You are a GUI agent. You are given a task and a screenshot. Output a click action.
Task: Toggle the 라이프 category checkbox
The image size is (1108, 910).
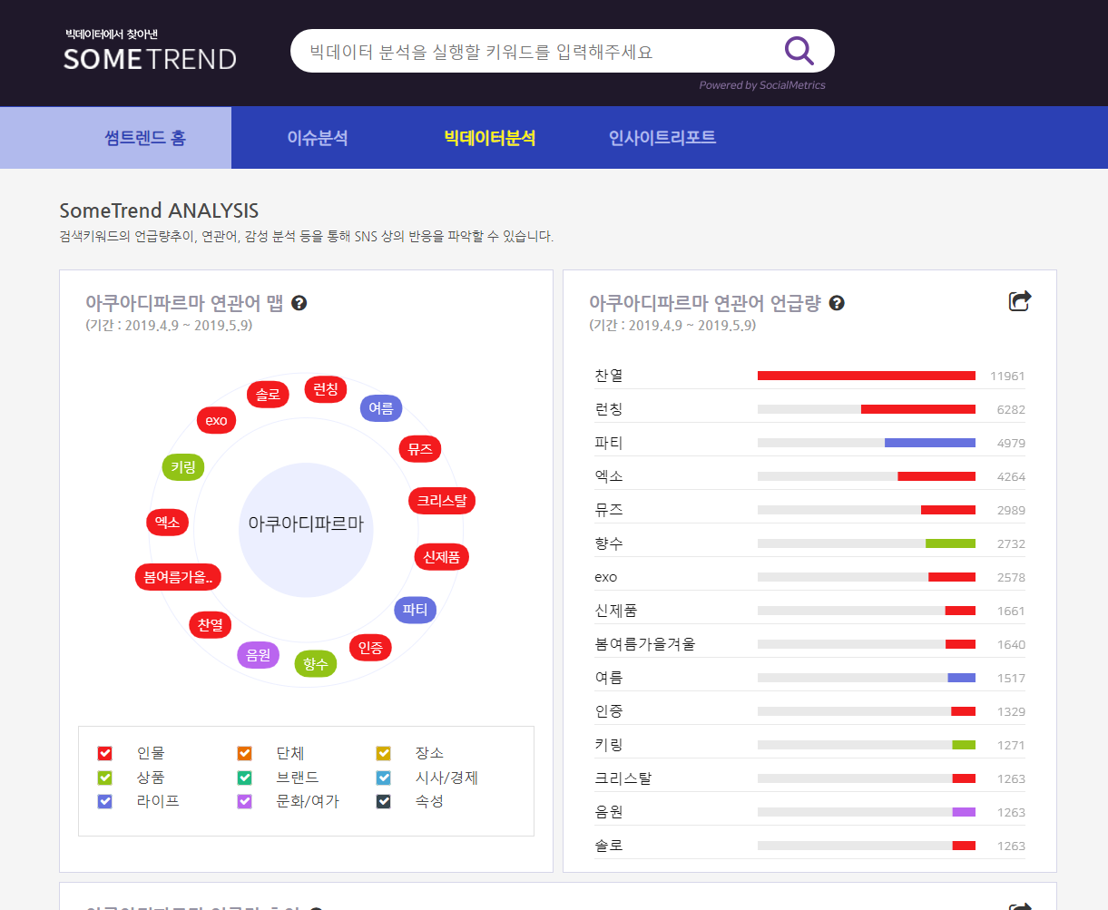(105, 801)
